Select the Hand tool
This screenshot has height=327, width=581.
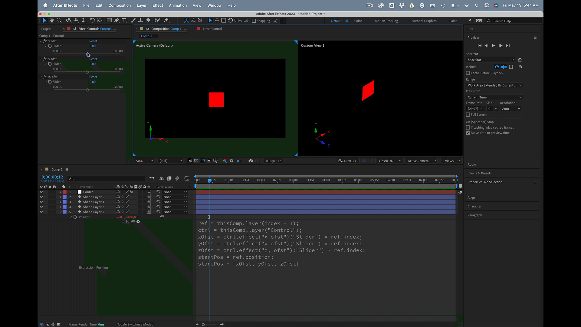pos(52,20)
